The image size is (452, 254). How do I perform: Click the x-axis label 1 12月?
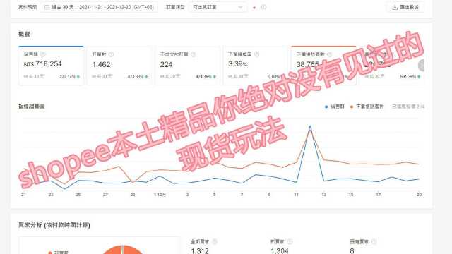click(160, 195)
